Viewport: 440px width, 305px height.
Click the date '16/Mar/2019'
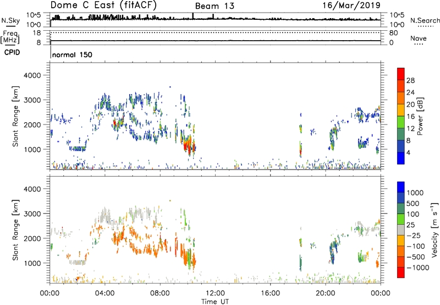[351, 5]
